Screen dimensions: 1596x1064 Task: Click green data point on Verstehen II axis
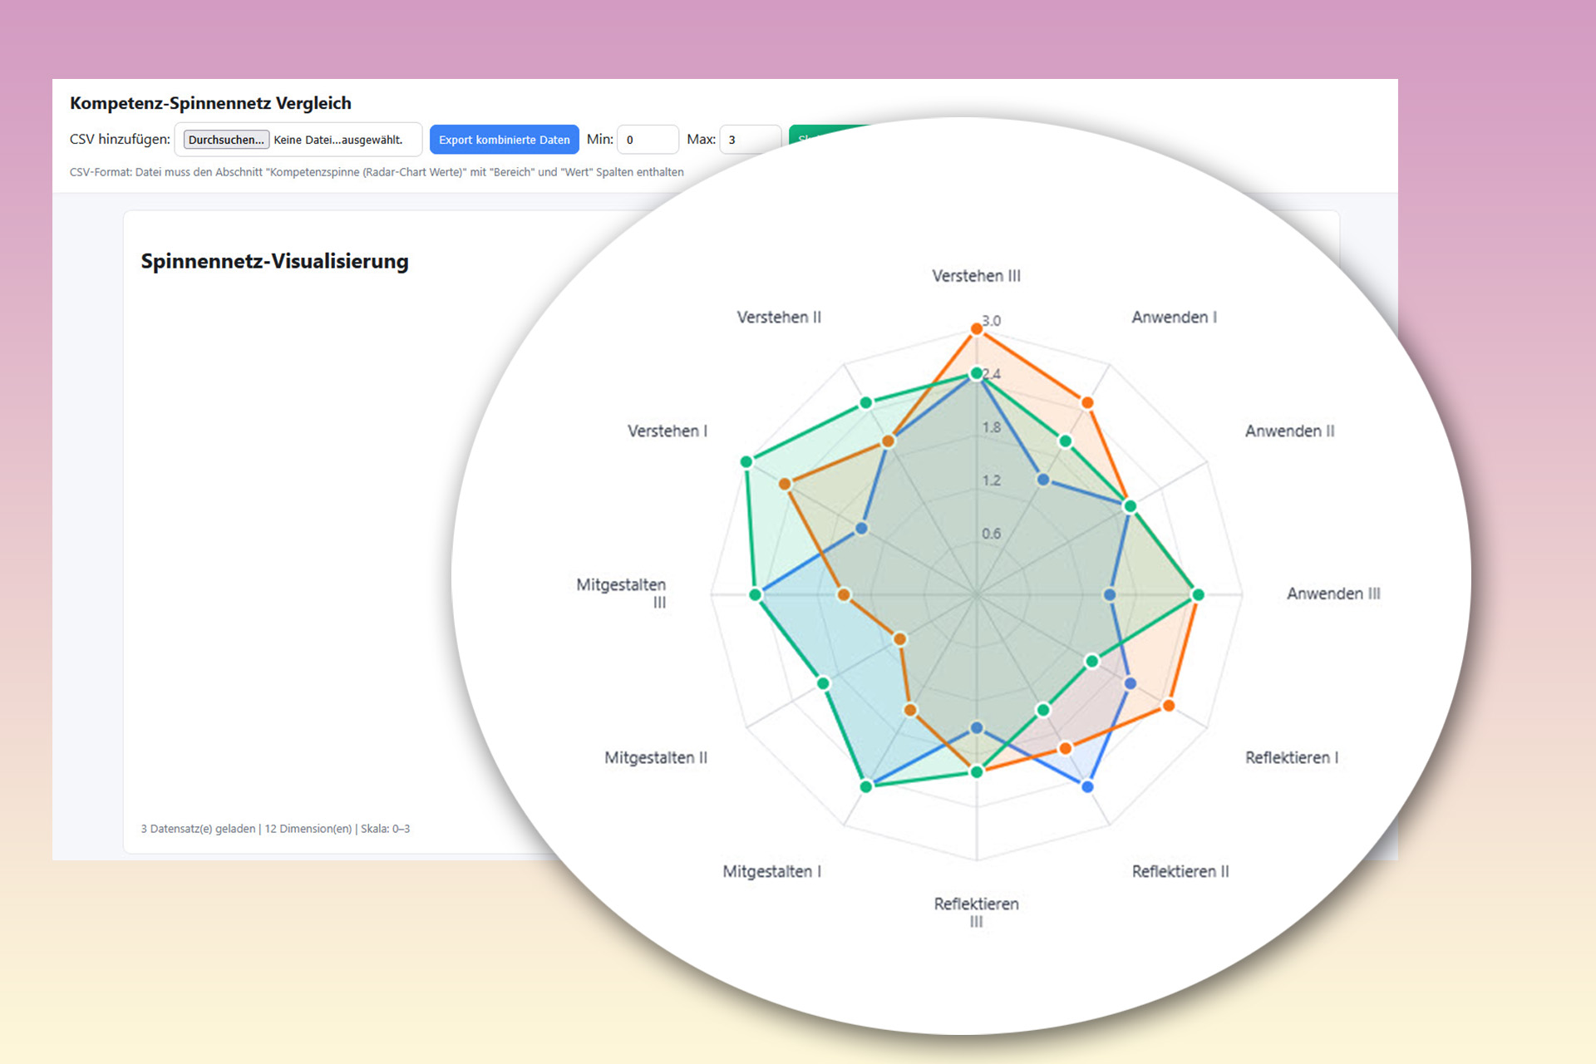[x=866, y=403]
